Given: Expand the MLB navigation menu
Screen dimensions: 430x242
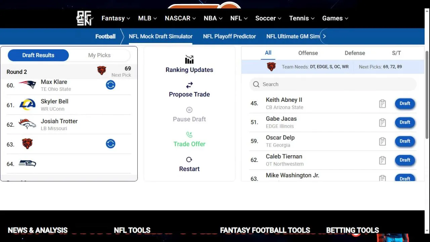Looking at the screenshot, I should click(x=147, y=18).
